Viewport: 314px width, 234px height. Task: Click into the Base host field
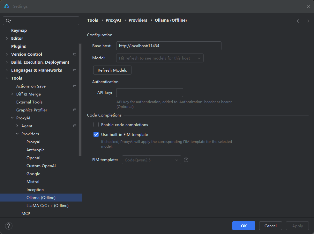click(168, 46)
